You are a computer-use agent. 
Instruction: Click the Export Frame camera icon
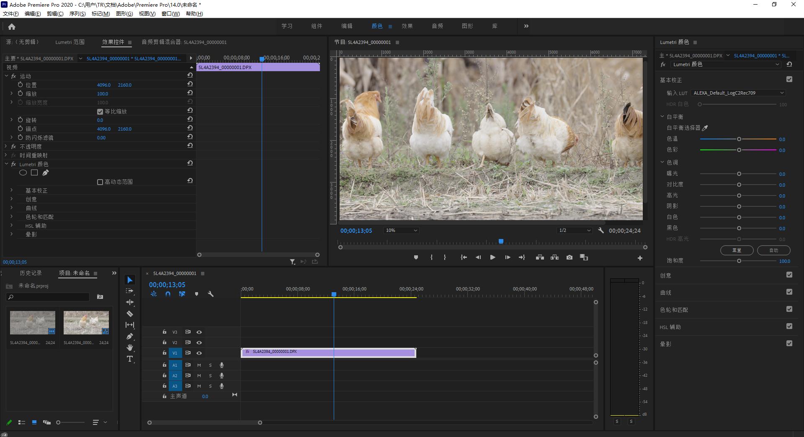[x=569, y=257]
